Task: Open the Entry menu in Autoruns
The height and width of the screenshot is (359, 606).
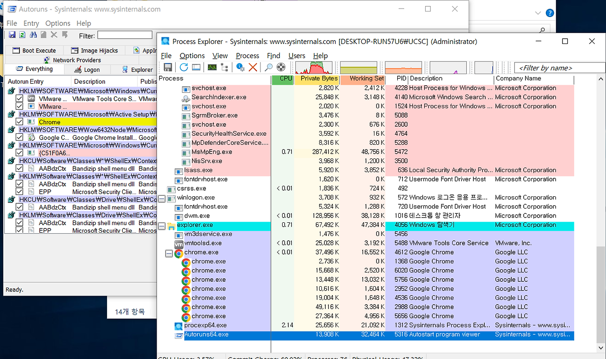Action: [x=31, y=23]
